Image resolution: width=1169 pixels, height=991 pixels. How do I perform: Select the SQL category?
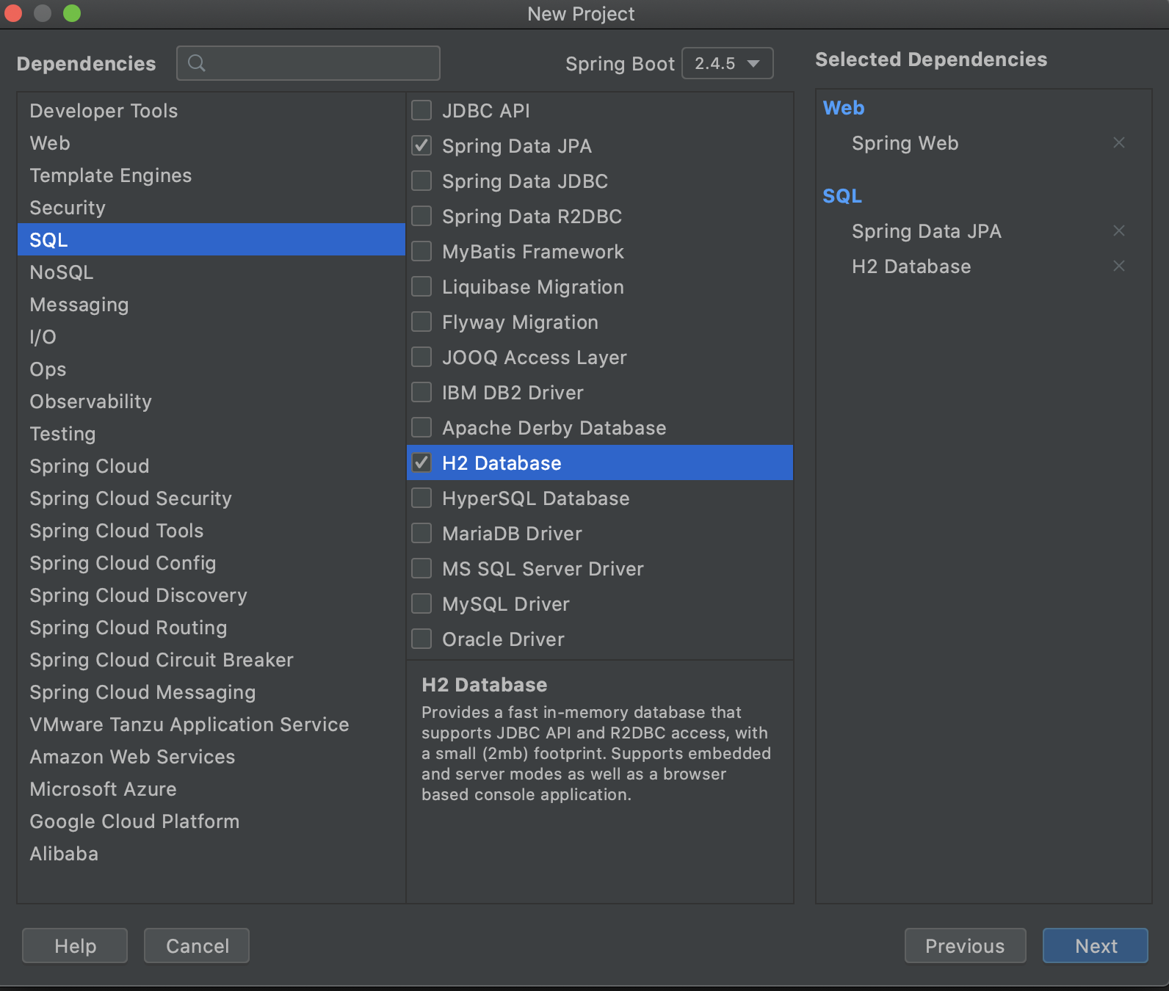(211, 239)
